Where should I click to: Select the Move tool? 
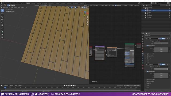[x=2, y=17]
